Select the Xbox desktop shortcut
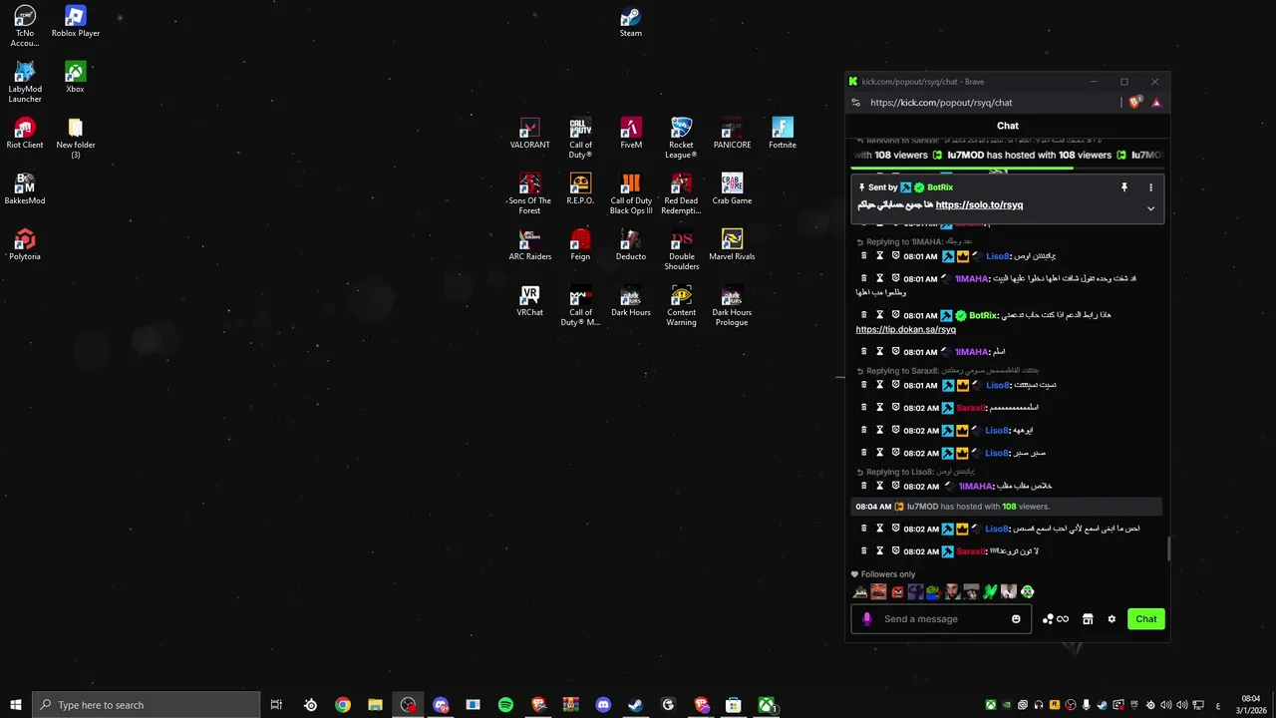The image size is (1276, 718). click(75, 78)
